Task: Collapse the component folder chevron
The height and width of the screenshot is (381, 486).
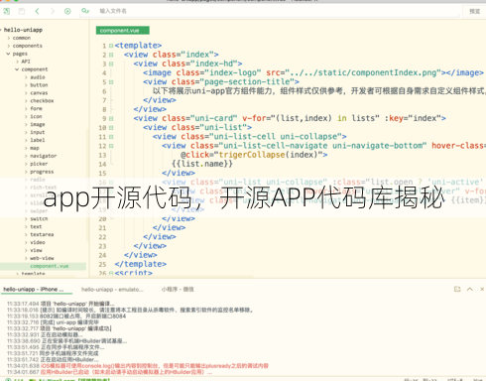Action: [17, 69]
